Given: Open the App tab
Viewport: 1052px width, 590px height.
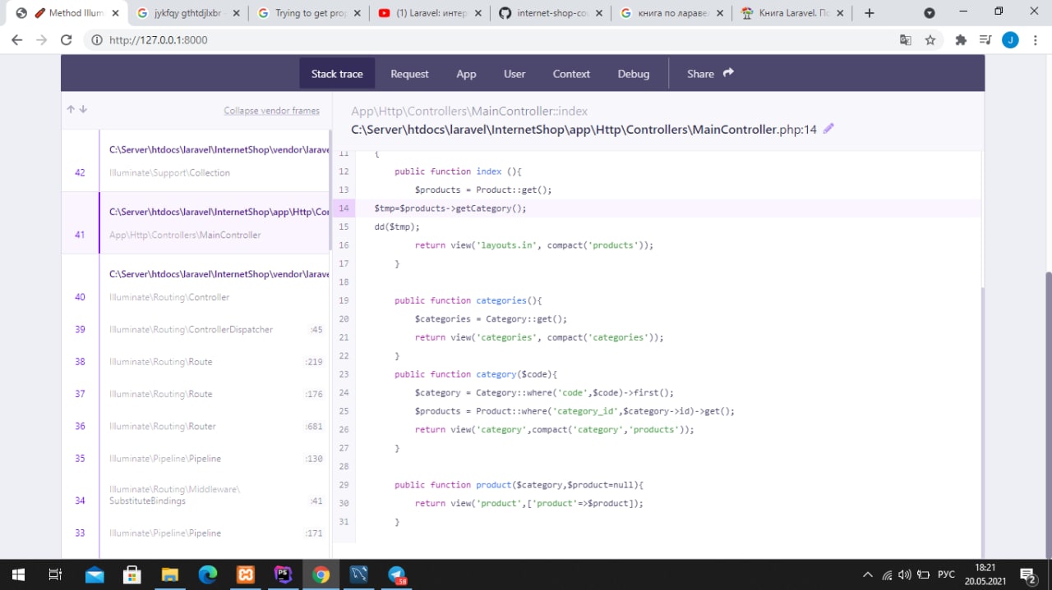Looking at the screenshot, I should 466,74.
